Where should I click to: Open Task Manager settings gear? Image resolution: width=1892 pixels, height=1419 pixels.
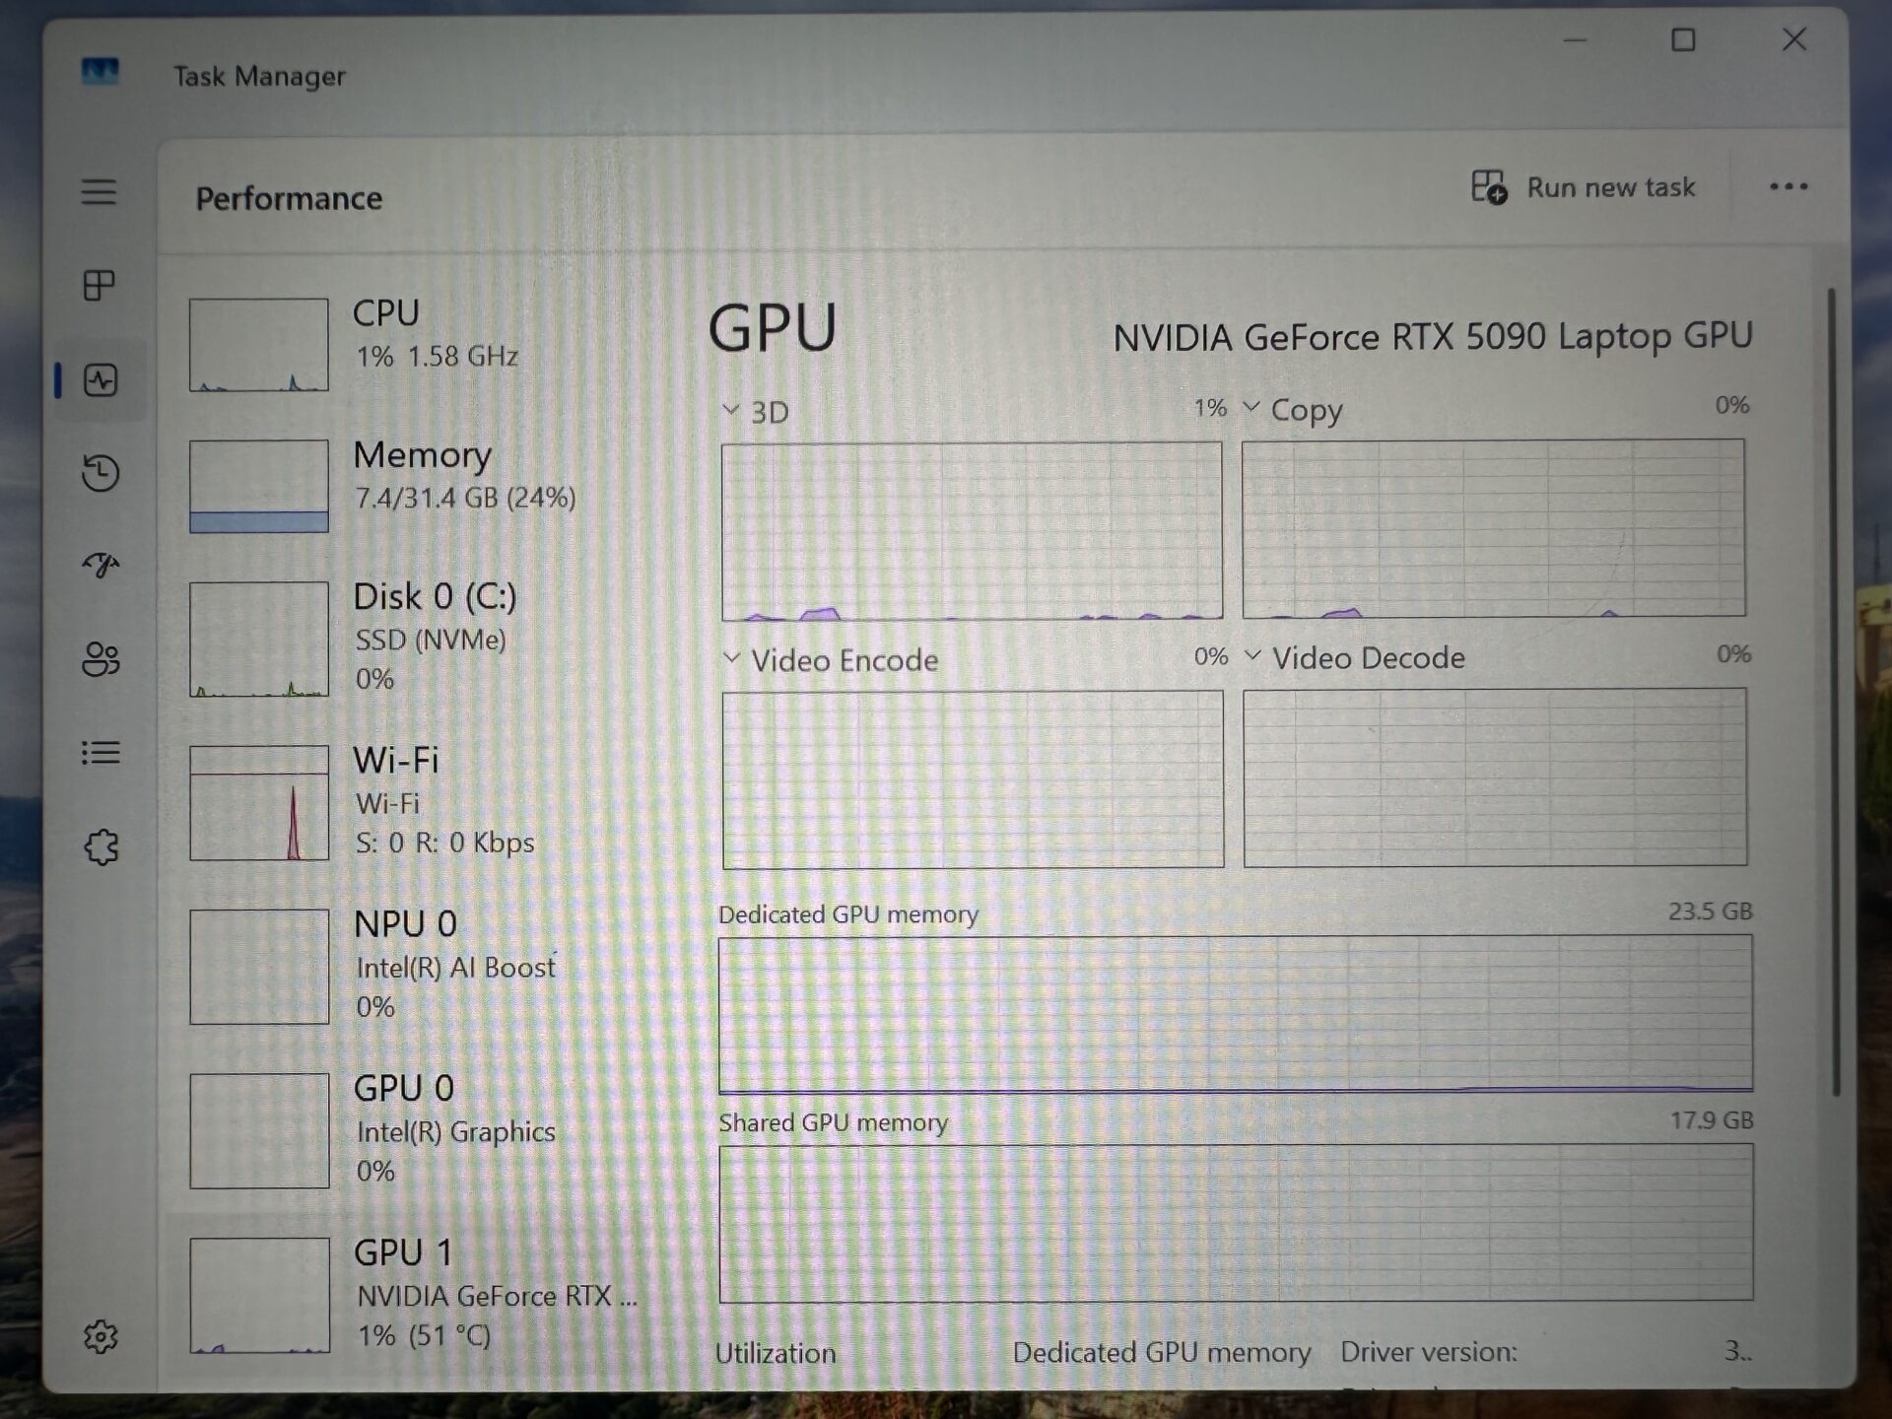coord(101,1337)
